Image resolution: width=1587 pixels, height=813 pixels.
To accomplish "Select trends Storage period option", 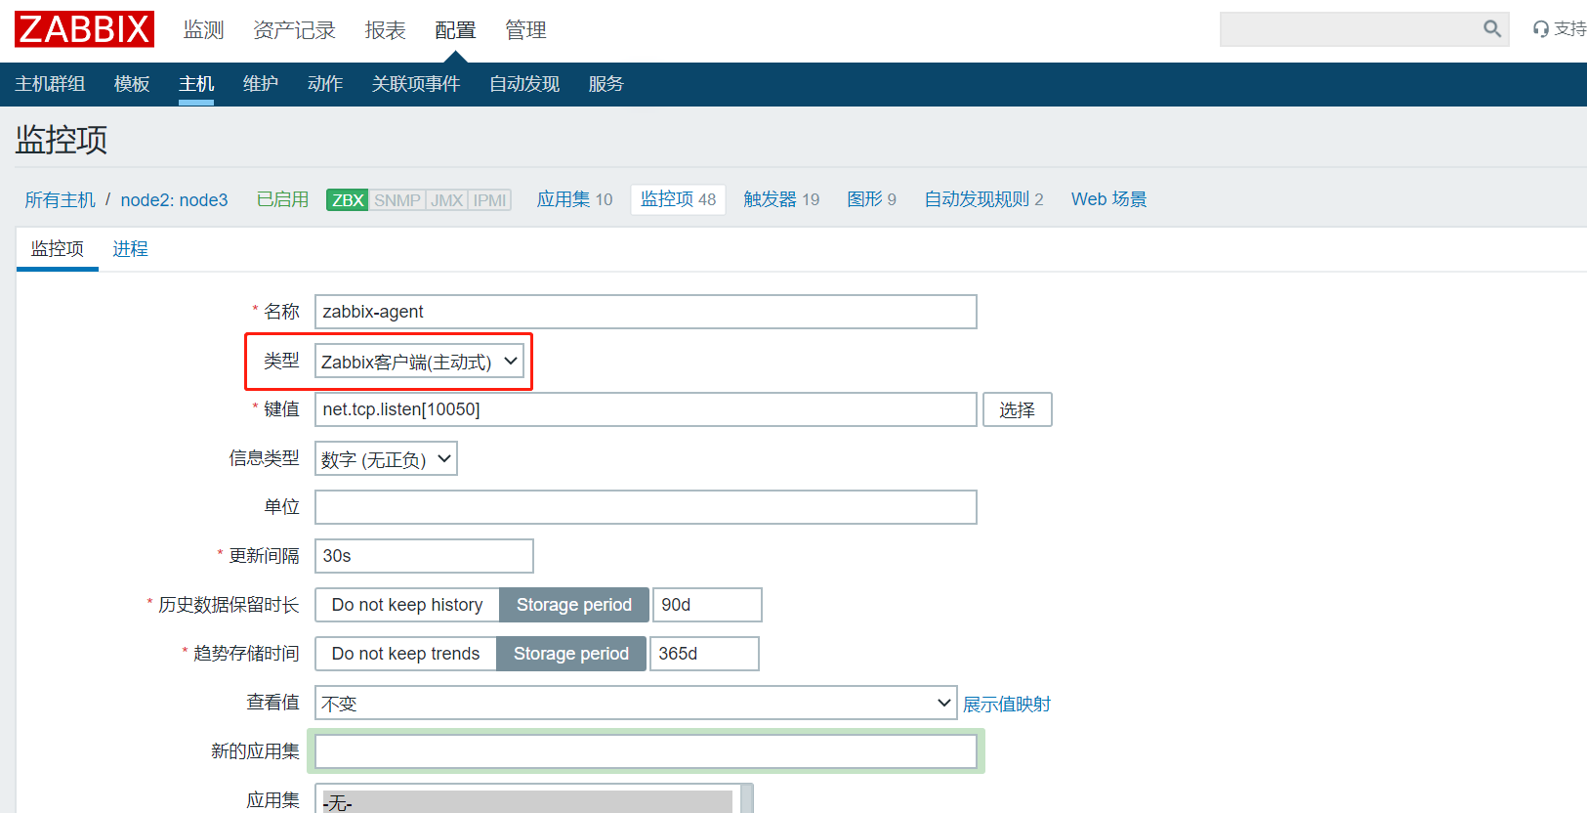I will pyautogui.click(x=571, y=654).
